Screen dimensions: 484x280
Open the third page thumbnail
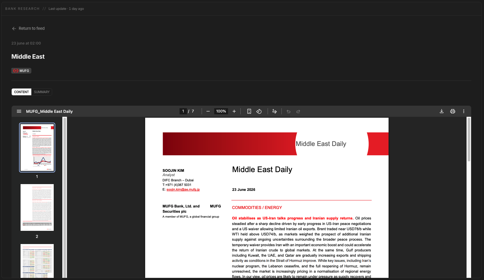point(37,261)
